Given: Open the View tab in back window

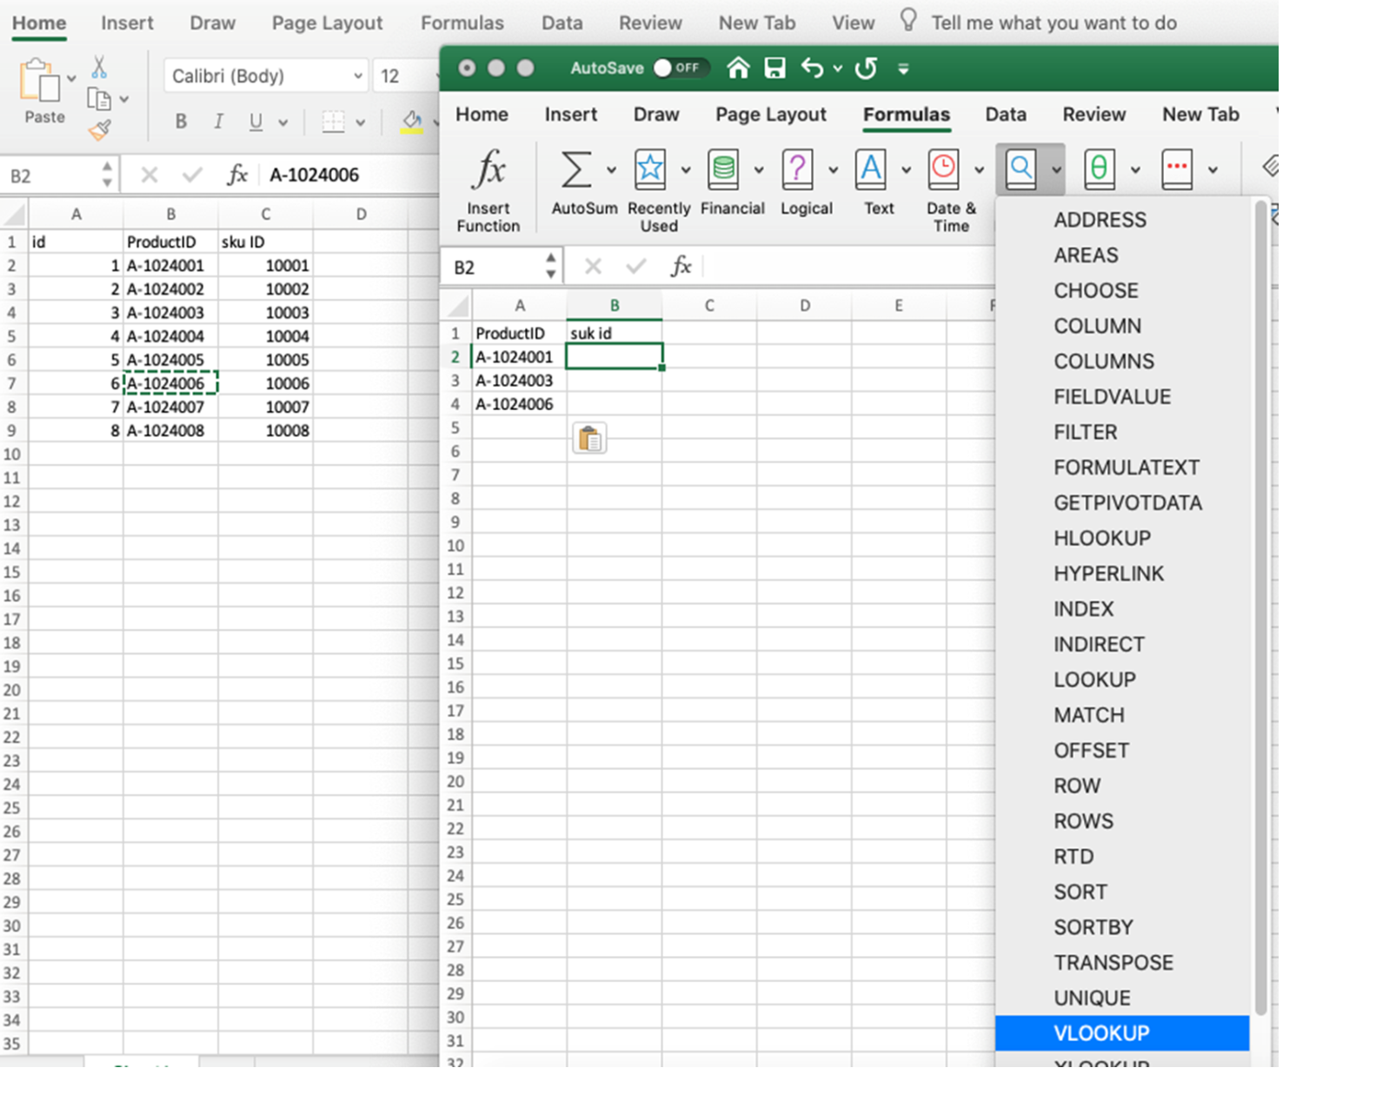Looking at the screenshot, I should 853,23.
